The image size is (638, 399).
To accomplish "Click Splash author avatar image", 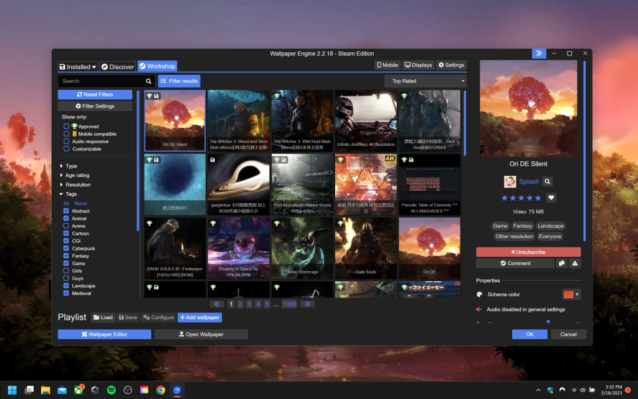I will point(510,181).
